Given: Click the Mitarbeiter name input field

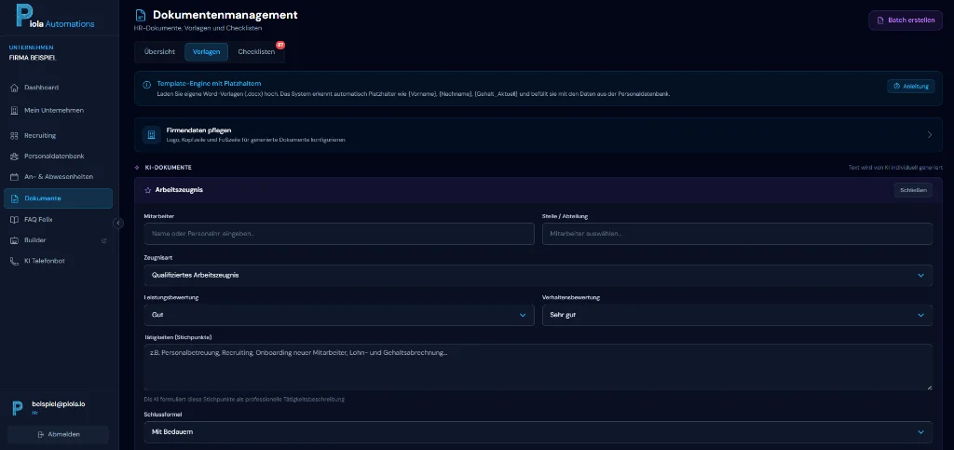Looking at the screenshot, I should 338,234.
